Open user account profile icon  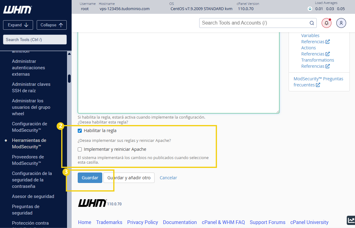point(341,23)
